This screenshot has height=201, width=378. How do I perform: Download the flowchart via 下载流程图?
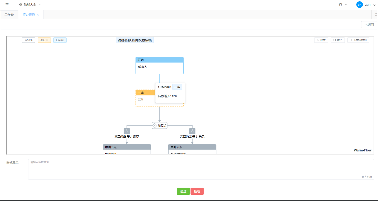click(358, 40)
